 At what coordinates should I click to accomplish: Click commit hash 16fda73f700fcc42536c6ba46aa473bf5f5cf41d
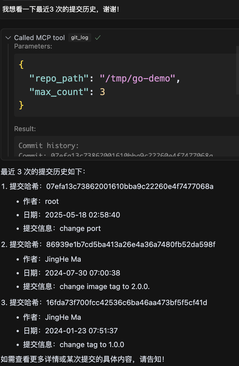coord(127,303)
